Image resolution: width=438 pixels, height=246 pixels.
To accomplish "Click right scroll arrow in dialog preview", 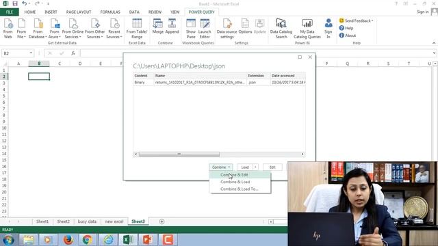I will [302, 154].
